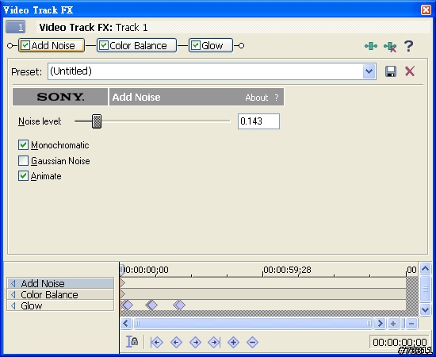Disable the Glow effect checkbox in chain
The image size is (436, 357).
(x=196, y=45)
